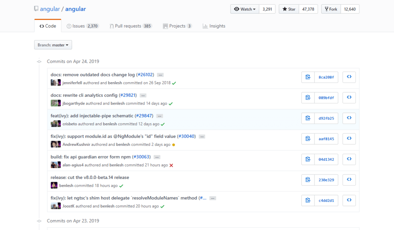
Task: Browse repository at commit 089bfdf
Action: [x=349, y=98]
